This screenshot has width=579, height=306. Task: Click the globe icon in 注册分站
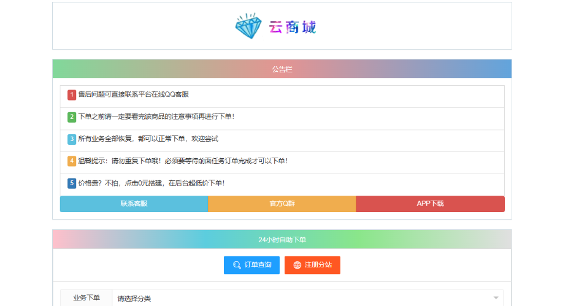point(297,266)
